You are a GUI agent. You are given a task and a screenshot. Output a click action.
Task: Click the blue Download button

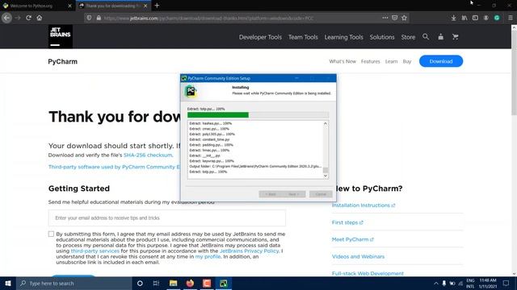(x=441, y=61)
